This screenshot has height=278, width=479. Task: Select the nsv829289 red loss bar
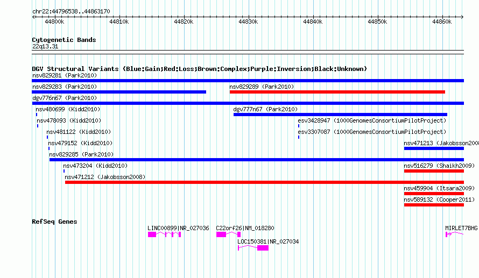pyautogui.click(x=337, y=92)
